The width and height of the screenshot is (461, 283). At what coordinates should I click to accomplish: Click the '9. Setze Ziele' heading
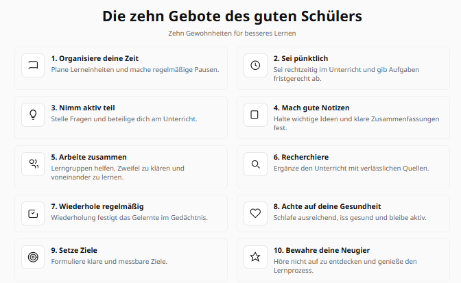coord(74,250)
